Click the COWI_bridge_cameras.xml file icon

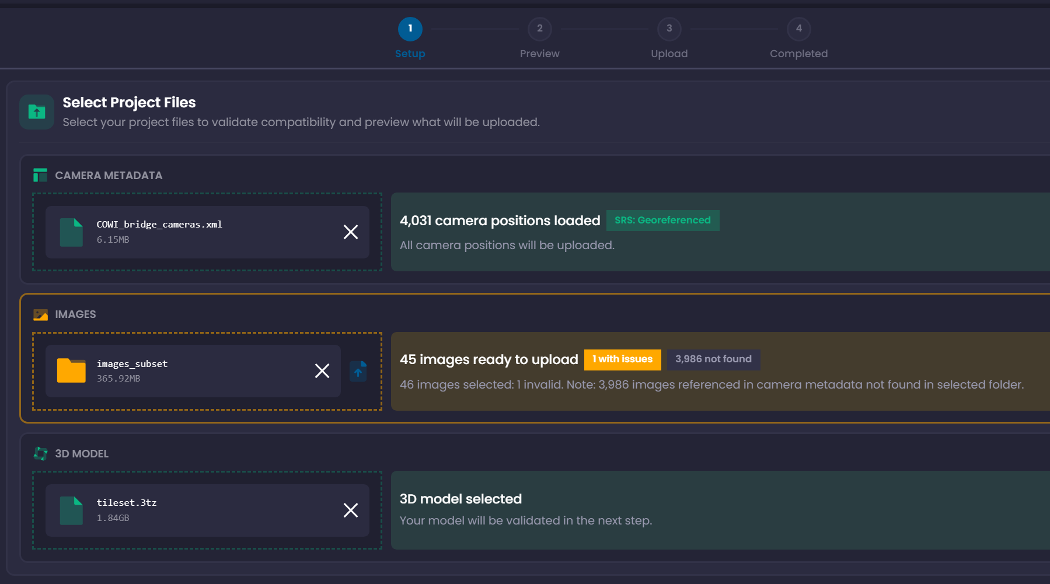[71, 232]
